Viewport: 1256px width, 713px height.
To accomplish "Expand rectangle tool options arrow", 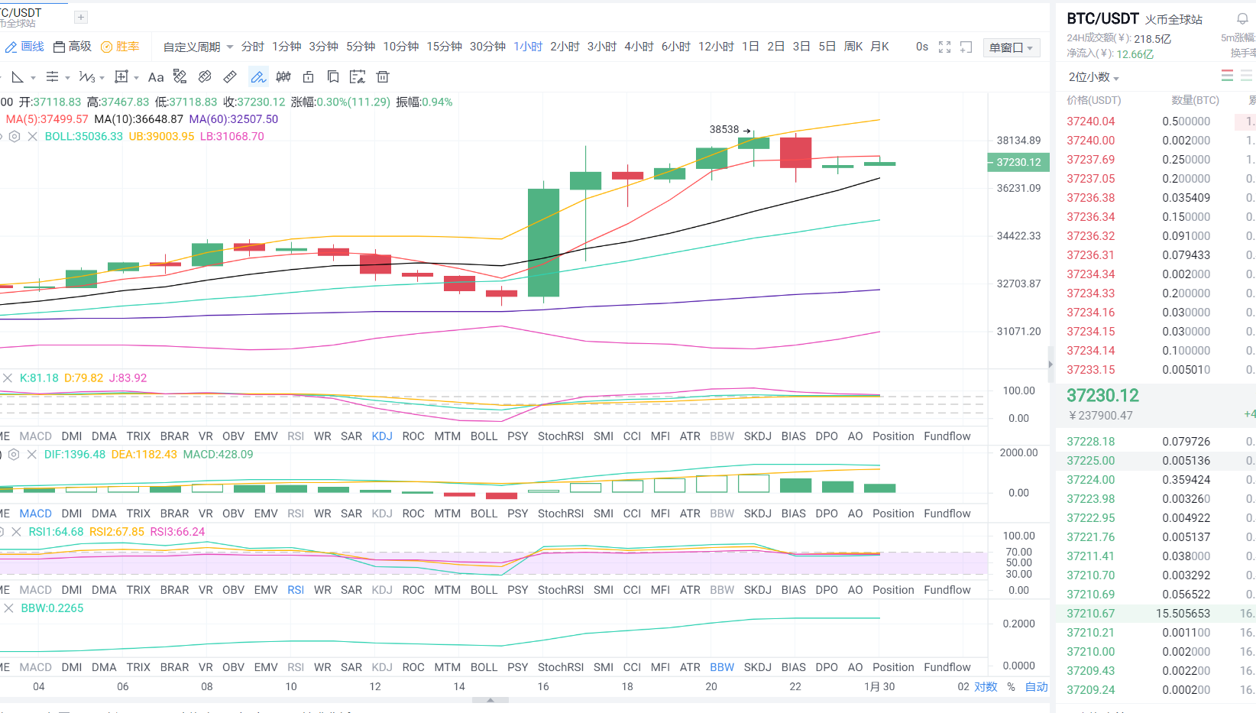I will pos(137,78).
